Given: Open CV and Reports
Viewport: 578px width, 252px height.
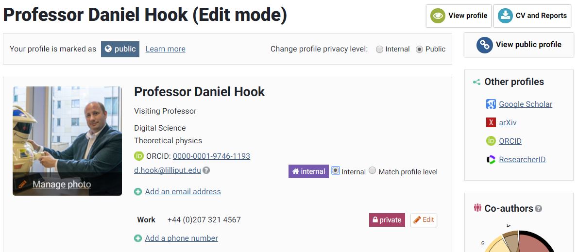Looking at the screenshot, I should tap(532, 16).
